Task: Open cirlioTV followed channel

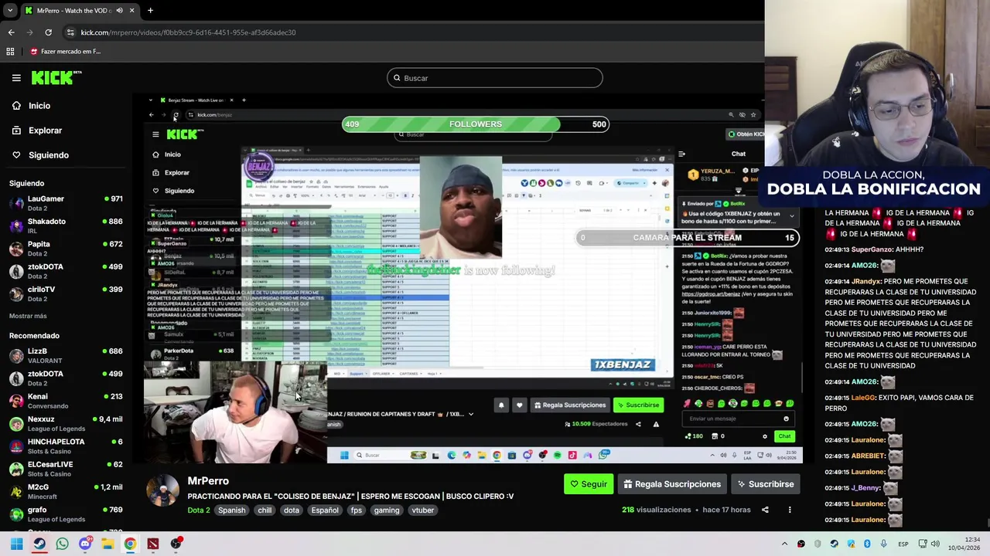Action: tap(66, 293)
